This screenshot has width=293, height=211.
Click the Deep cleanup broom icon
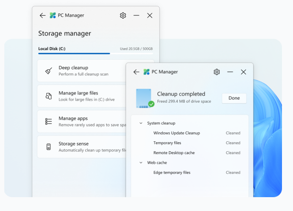48,71
